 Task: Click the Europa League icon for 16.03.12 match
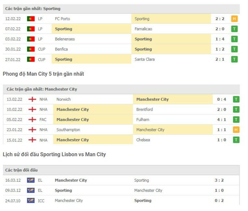31,180
